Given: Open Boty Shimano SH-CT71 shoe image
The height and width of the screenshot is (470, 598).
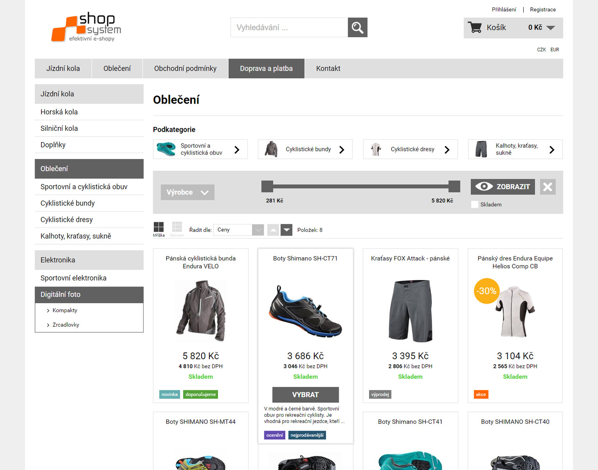Looking at the screenshot, I should tap(305, 311).
